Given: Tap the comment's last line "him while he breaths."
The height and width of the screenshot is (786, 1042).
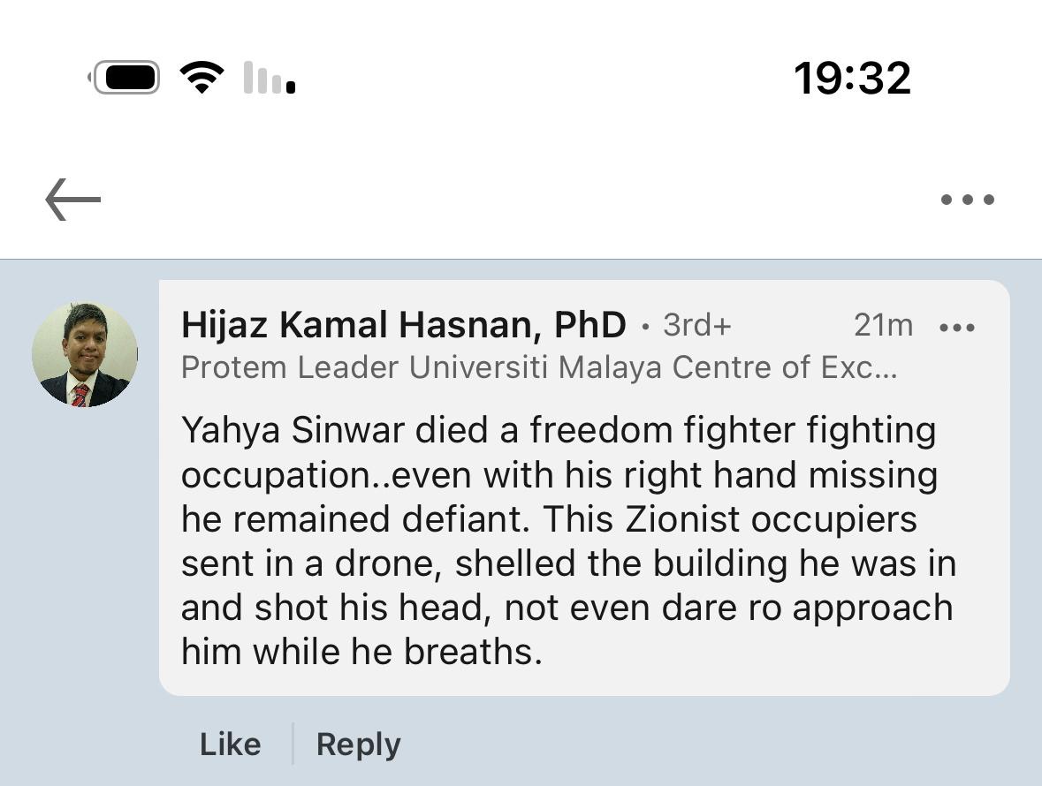Looking at the screenshot, I should pyautogui.click(x=361, y=652).
